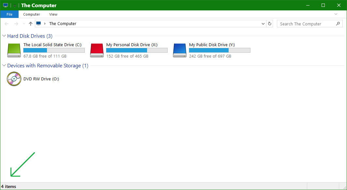347x190 pixels.
Task: Go up one folder level
Action: (30, 23)
